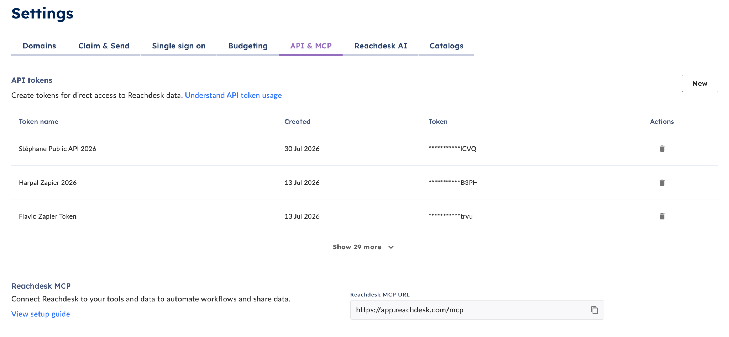
Task: Switch to the Claim & Send tab
Action: click(x=104, y=46)
